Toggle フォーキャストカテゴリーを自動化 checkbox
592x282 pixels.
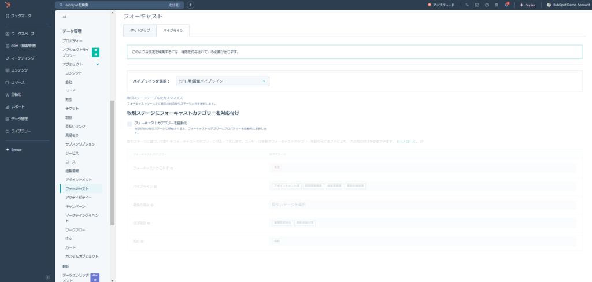[129, 124]
